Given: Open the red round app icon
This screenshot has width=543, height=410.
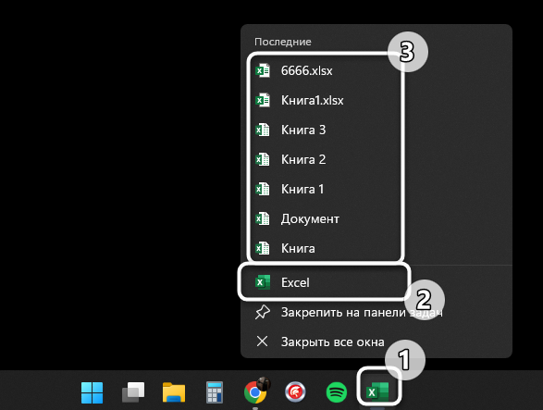Looking at the screenshot, I should pos(295,392).
